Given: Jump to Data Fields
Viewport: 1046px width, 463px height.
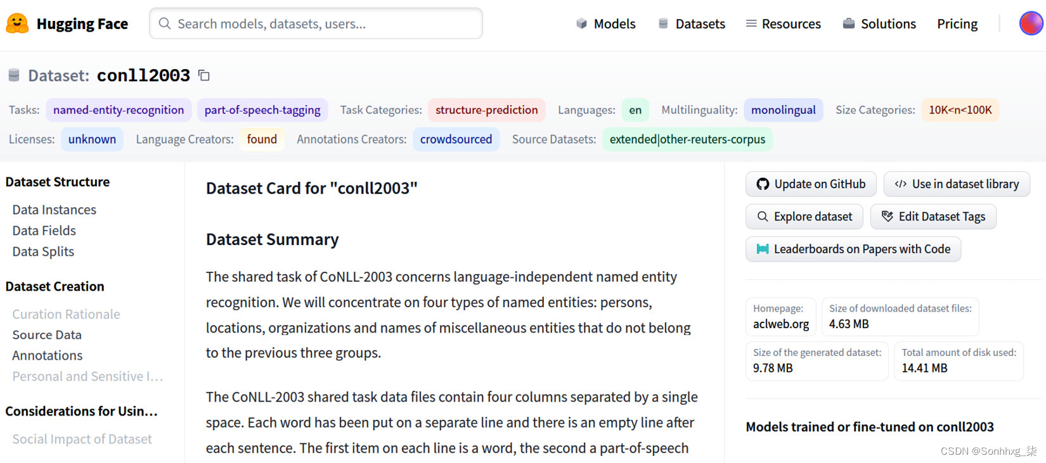Looking at the screenshot, I should (x=44, y=231).
